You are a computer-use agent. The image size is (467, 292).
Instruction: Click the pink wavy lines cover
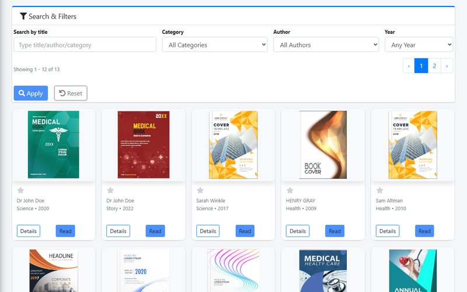233,270
